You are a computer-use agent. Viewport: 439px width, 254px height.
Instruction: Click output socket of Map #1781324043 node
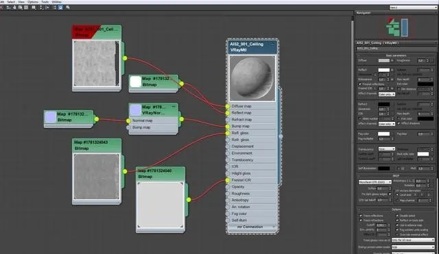(125, 171)
